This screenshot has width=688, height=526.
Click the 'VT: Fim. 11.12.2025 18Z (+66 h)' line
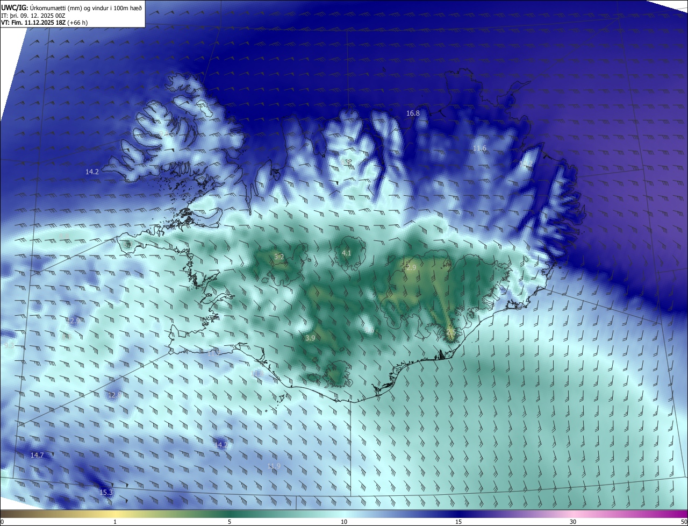(x=44, y=23)
